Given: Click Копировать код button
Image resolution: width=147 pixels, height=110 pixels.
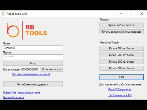Looking at the screenshot, I should coord(52,69).
